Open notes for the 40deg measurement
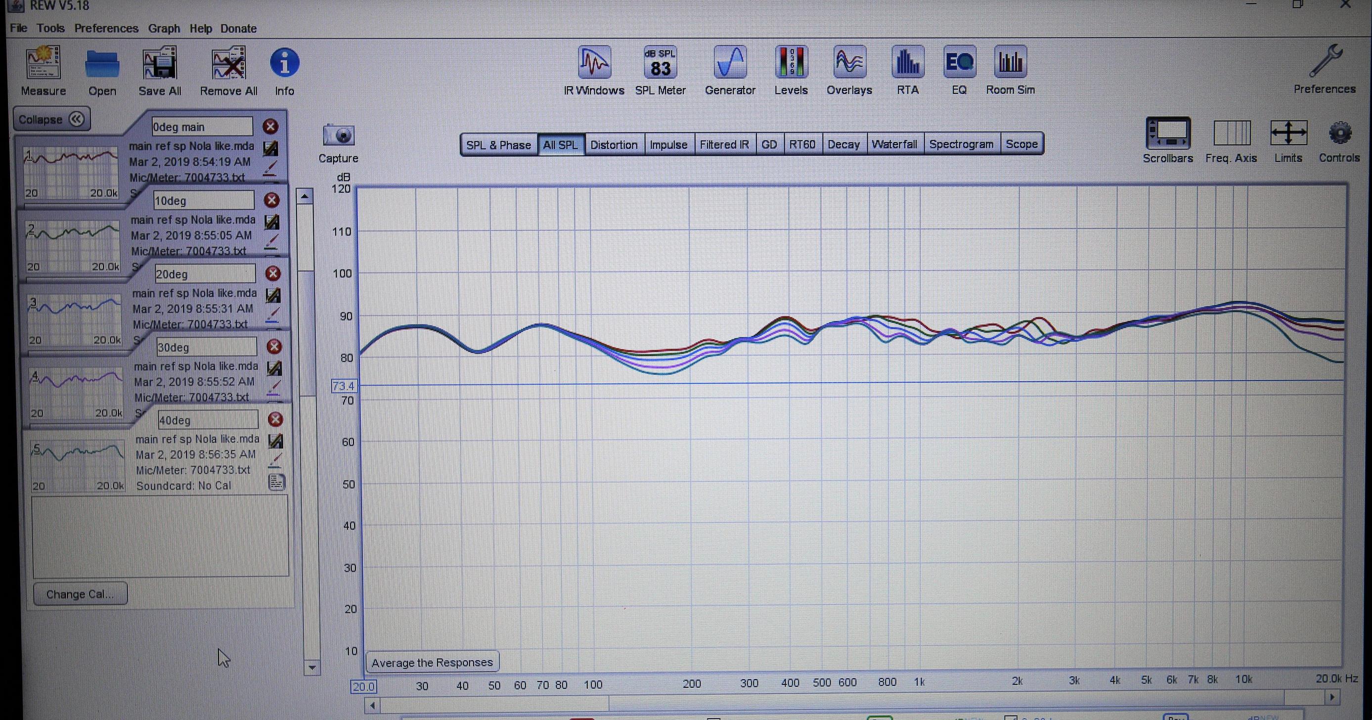Screen dimensions: 1372x720 [276, 482]
